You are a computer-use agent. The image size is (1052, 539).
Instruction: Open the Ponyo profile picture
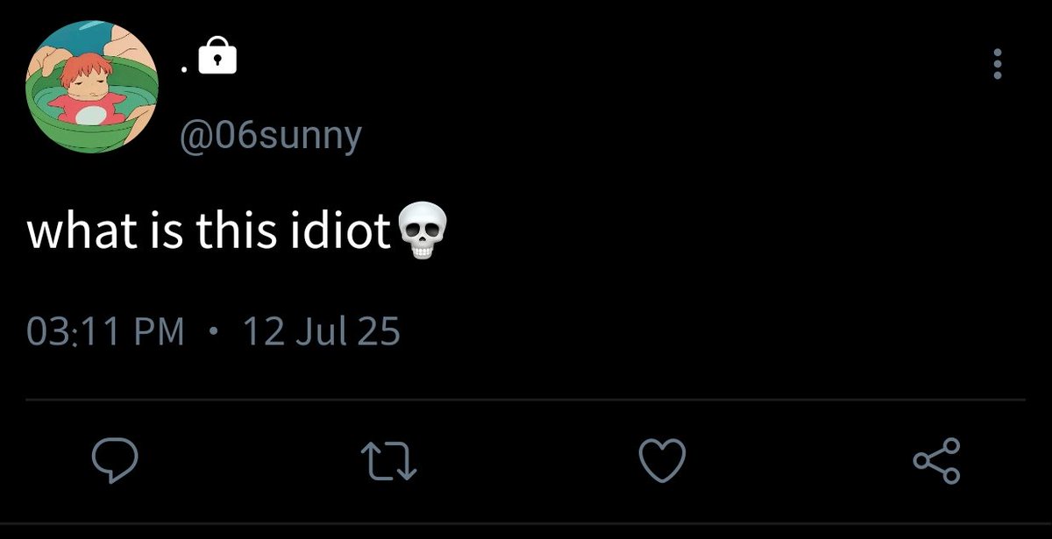coord(93,85)
